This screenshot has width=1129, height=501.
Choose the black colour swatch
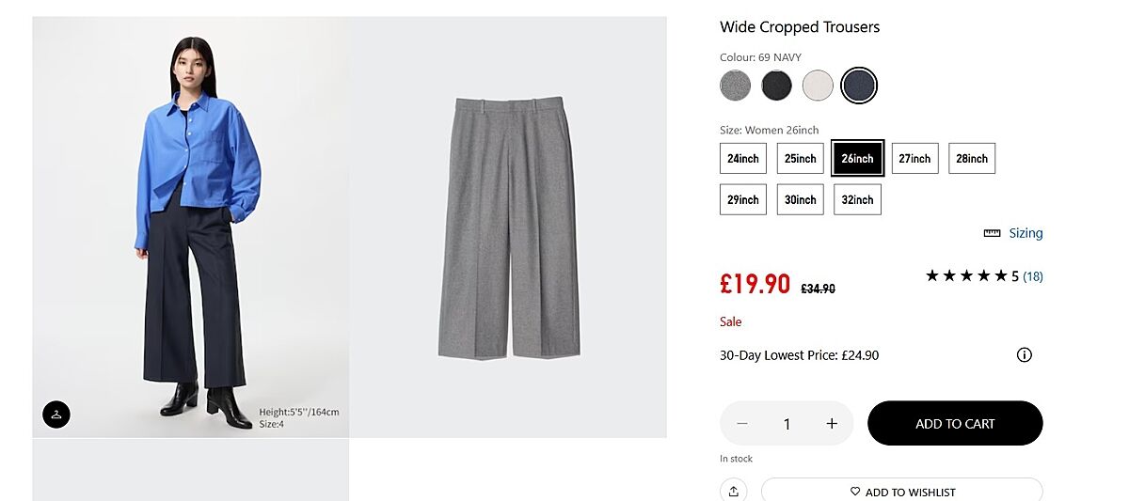(777, 86)
